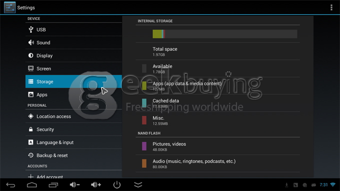Click the Sound speaker icon in sidebar
The image size is (340, 191).
(x=31, y=42)
